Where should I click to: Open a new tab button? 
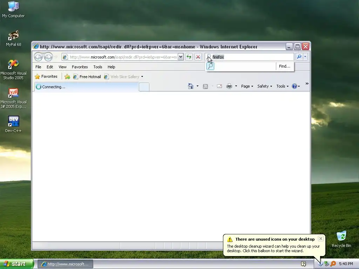click(144, 87)
